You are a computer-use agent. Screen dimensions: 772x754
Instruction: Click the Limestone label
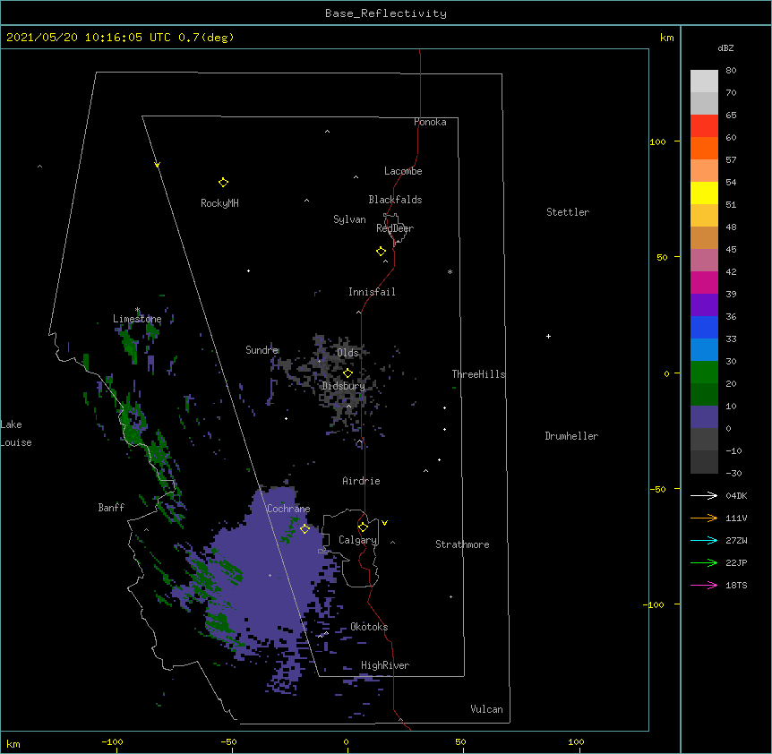(137, 319)
